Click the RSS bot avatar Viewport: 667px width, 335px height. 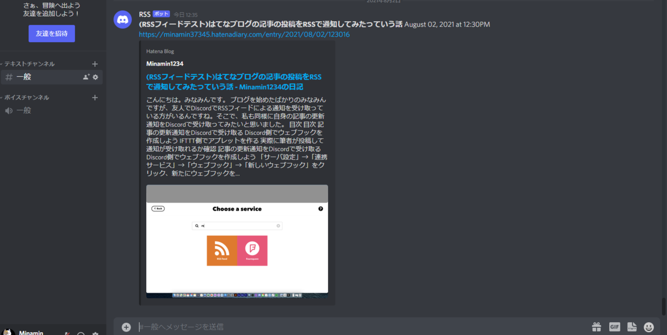(123, 19)
